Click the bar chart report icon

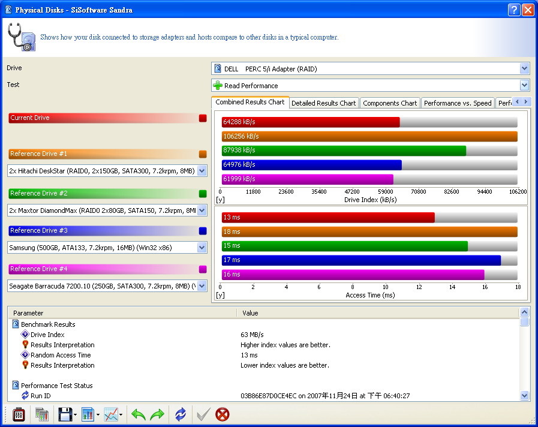[x=88, y=414]
